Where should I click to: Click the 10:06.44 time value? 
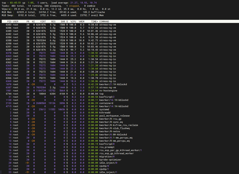point(93,34)
